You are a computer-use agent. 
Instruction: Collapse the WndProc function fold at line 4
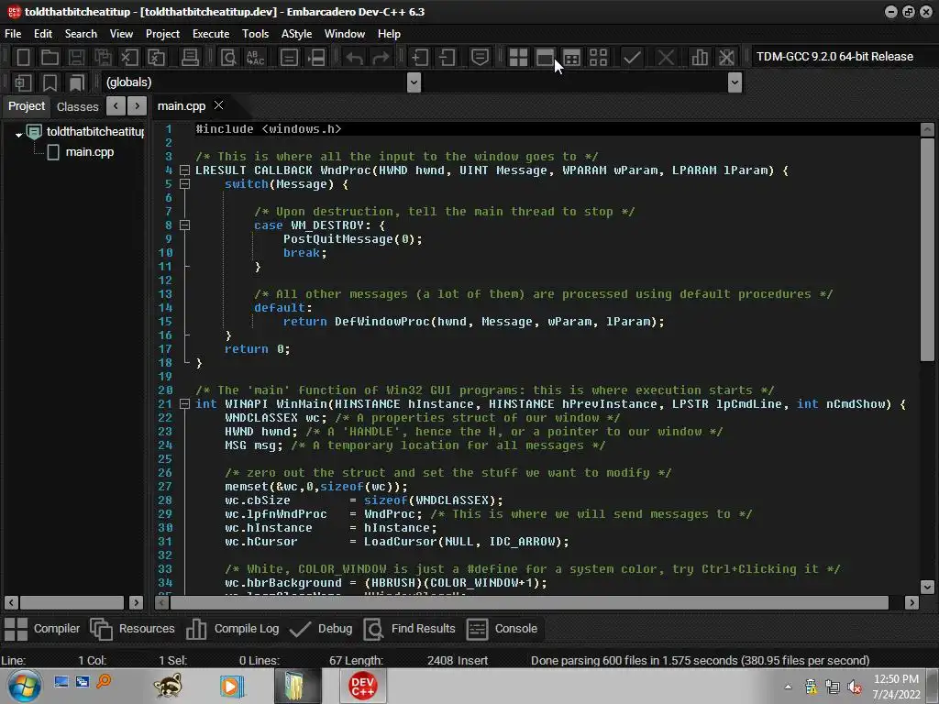tap(185, 170)
